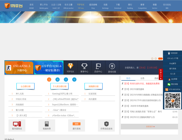Image resolution: width=182 pixels, height=140 pixels.
Task: Open 靓号系统 888 icon
Action: [76, 125]
